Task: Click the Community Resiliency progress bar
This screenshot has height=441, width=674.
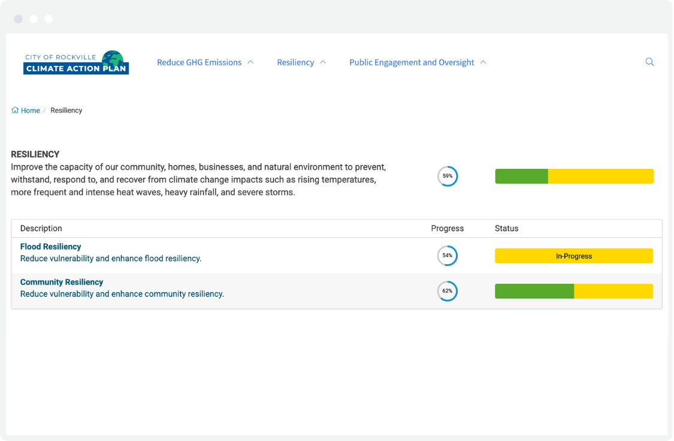Action: click(574, 291)
